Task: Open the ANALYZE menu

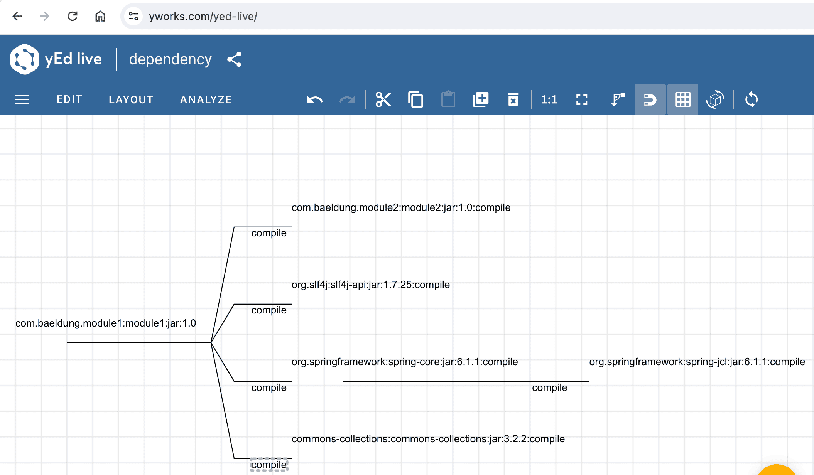Action: tap(206, 100)
